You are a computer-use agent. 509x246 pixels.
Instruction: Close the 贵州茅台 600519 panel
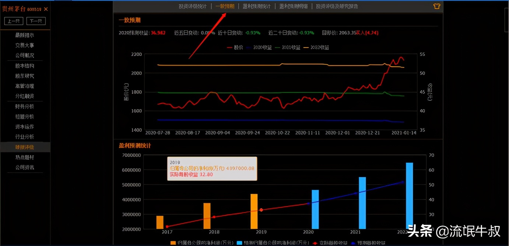(46, 10)
